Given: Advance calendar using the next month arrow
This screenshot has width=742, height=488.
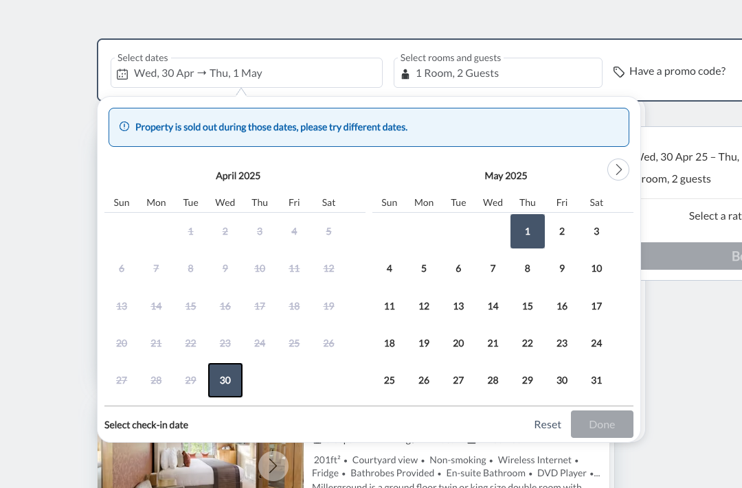Looking at the screenshot, I should click(x=618, y=170).
